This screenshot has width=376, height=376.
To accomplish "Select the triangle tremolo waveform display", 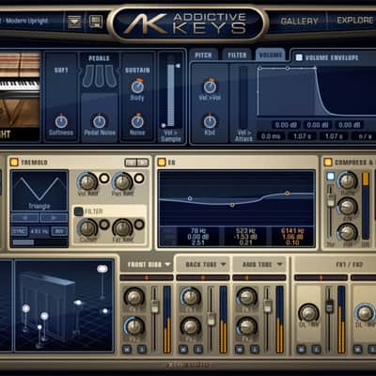I will point(39,190).
